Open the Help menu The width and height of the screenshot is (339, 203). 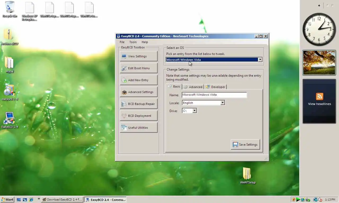coord(145,42)
